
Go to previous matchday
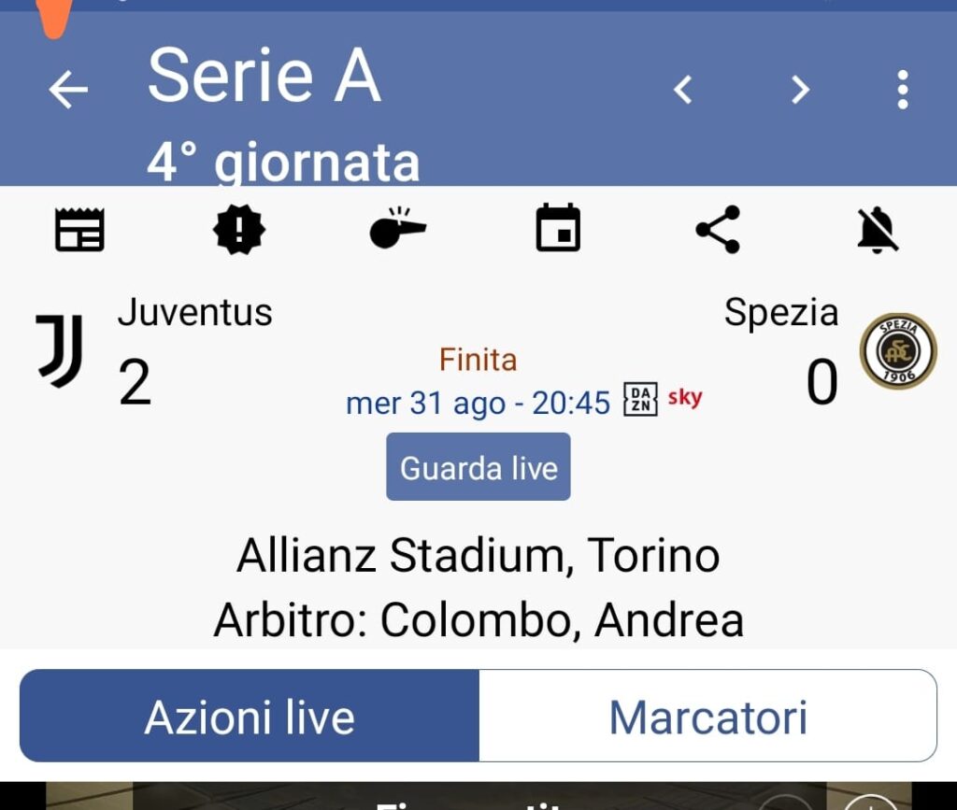(683, 90)
